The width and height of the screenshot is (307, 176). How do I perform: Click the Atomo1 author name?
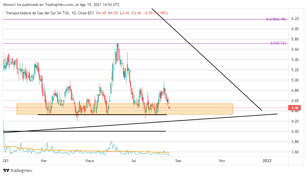click(x=10, y=5)
